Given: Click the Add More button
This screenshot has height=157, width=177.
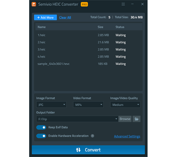Looking at the screenshot, I should point(45,17).
